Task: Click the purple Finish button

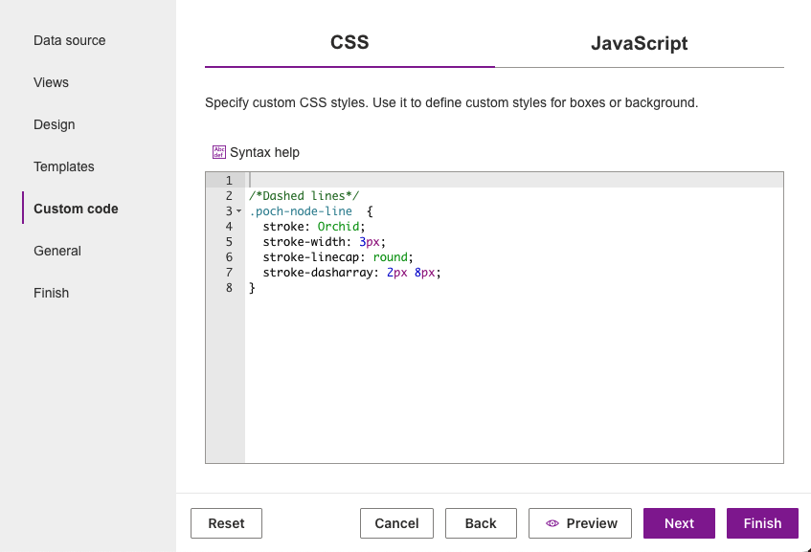Action: click(x=762, y=523)
